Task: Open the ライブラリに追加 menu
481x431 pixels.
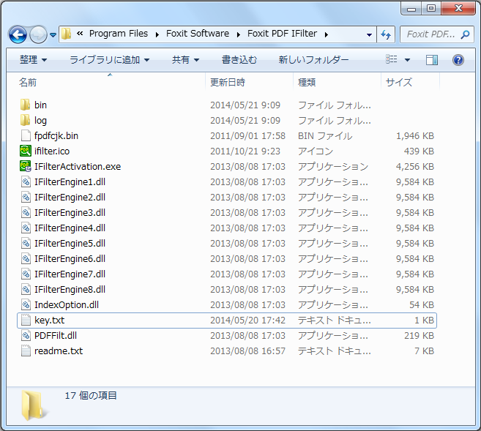Action: click(x=110, y=59)
